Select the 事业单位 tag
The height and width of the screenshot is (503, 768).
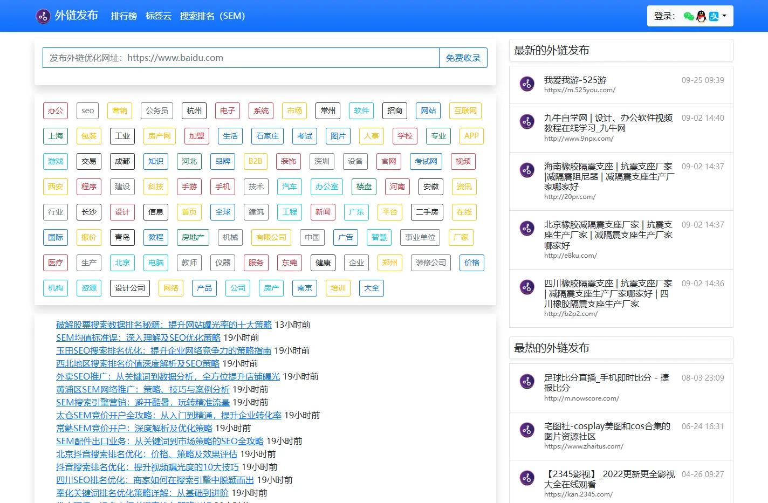point(420,237)
